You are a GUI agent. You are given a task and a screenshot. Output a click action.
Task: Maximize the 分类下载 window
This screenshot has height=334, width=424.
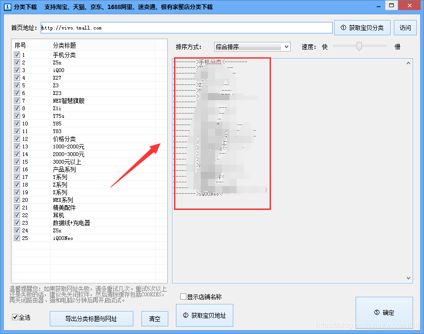tap(391, 6)
